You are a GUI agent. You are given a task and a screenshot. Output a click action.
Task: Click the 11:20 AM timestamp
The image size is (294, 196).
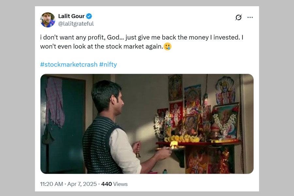coord(52,184)
